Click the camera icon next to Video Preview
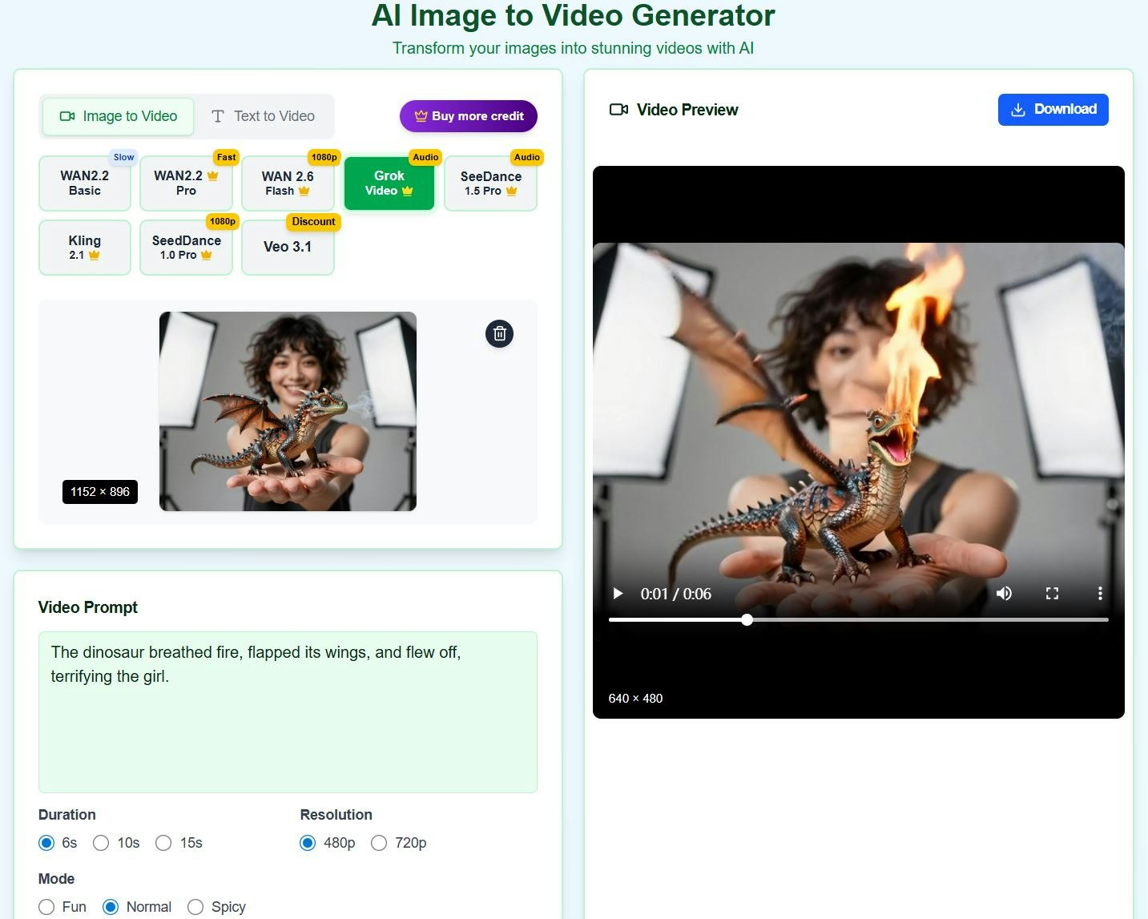1148x919 pixels. tap(618, 110)
